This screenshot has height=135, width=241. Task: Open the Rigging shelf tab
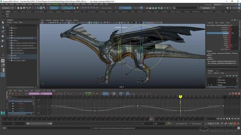point(58,11)
